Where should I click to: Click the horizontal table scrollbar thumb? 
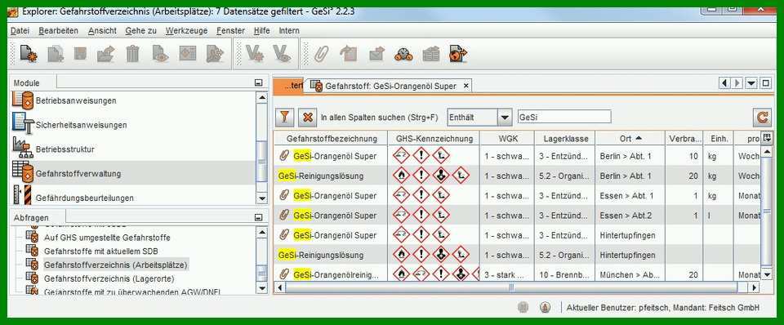[x=510, y=287]
